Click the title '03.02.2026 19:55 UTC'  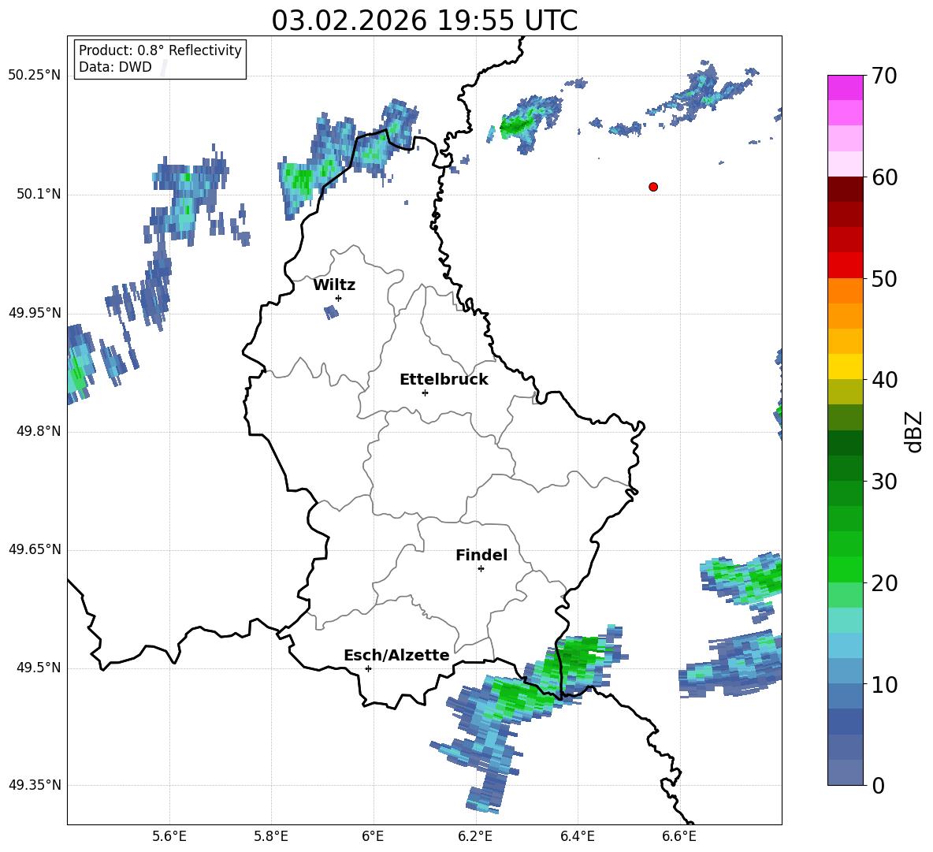pos(424,20)
